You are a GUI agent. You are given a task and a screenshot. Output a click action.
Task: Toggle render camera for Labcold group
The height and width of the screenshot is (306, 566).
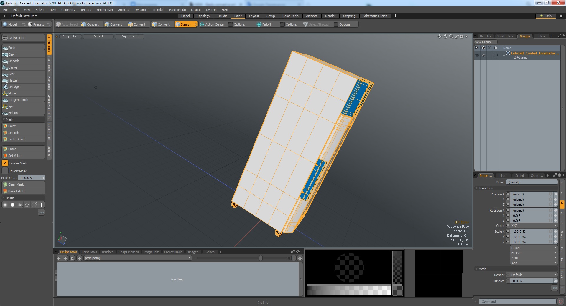pos(483,55)
